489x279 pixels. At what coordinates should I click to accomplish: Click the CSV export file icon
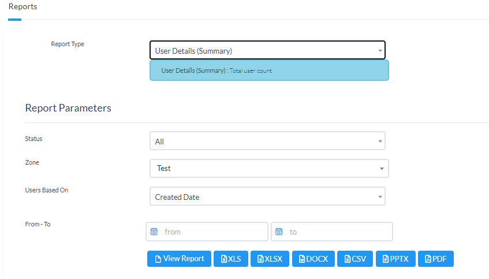click(347, 259)
